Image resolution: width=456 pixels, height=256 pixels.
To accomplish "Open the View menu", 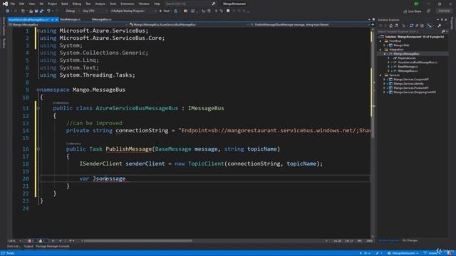I will tap(31, 4).
